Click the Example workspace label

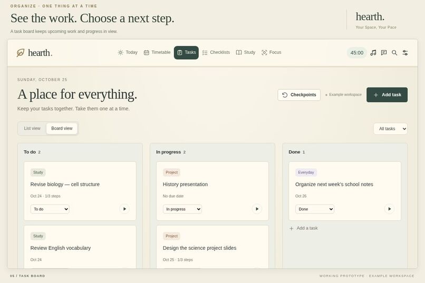tap(343, 94)
